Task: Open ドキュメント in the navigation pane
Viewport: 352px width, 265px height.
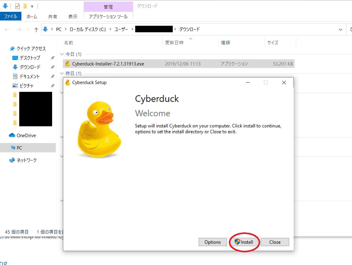Action: pos(30,76)
